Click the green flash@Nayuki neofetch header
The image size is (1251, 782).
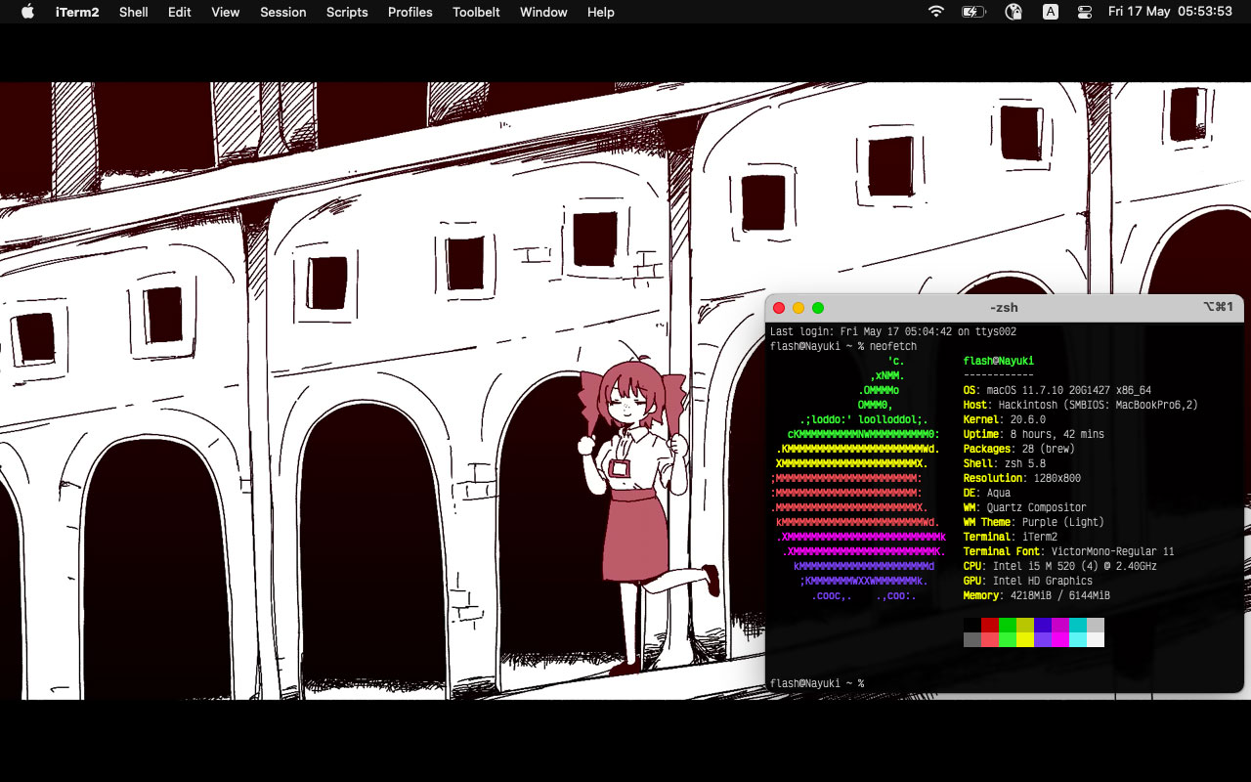998,362
